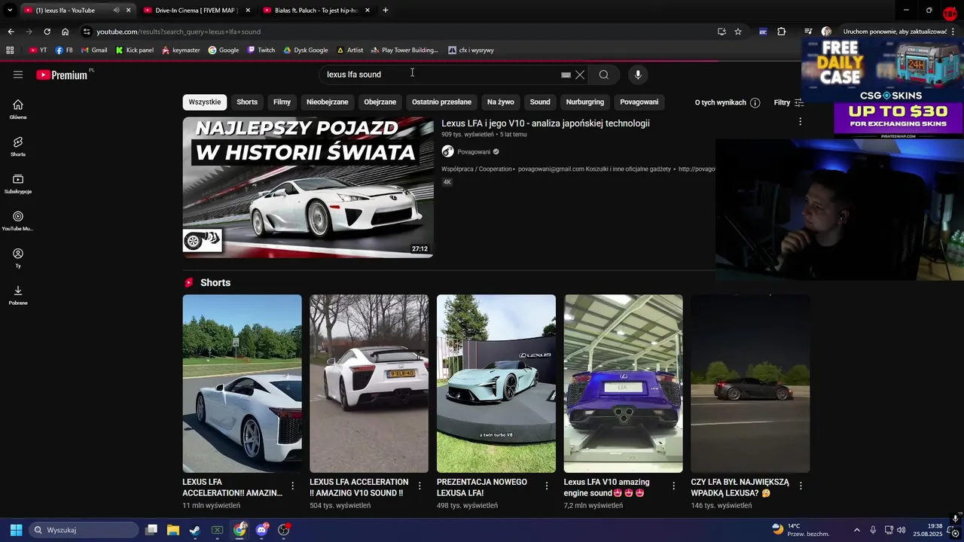Image resolution: width=964 pixels, height=542 pixels.
Task: Open options for PREZENTACJA NOWEGO LEXUSA short
Action: click(x=547, y=486)
